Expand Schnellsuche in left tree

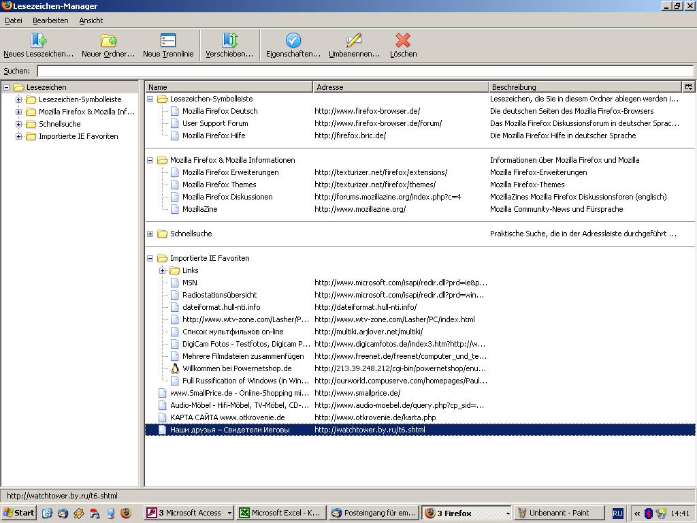(x=18, y=124)
